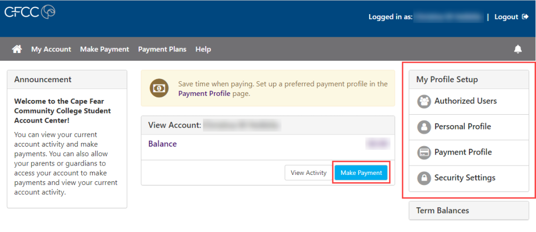
Task: Open the My Account menu
Action: (51, 49)
